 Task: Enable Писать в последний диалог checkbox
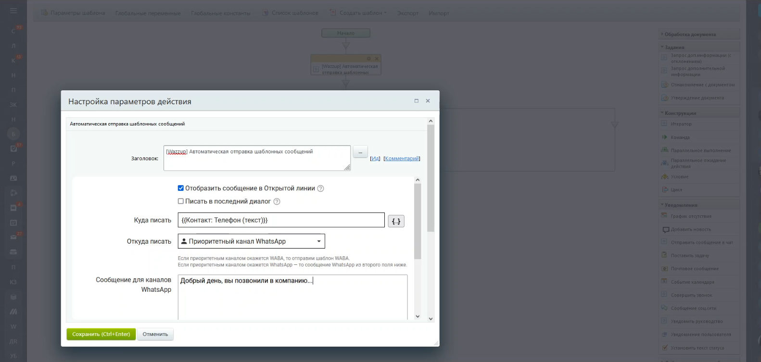click(181, 201)
